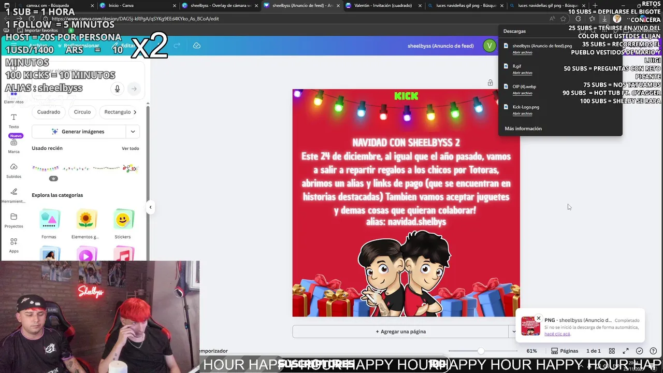The height and width of the screenshot is (373, 663).
Task: Click the browser downloads icon
Action: coord(604,19)
